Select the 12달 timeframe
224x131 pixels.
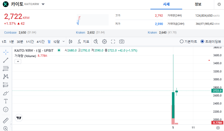[x=57, y=42]
